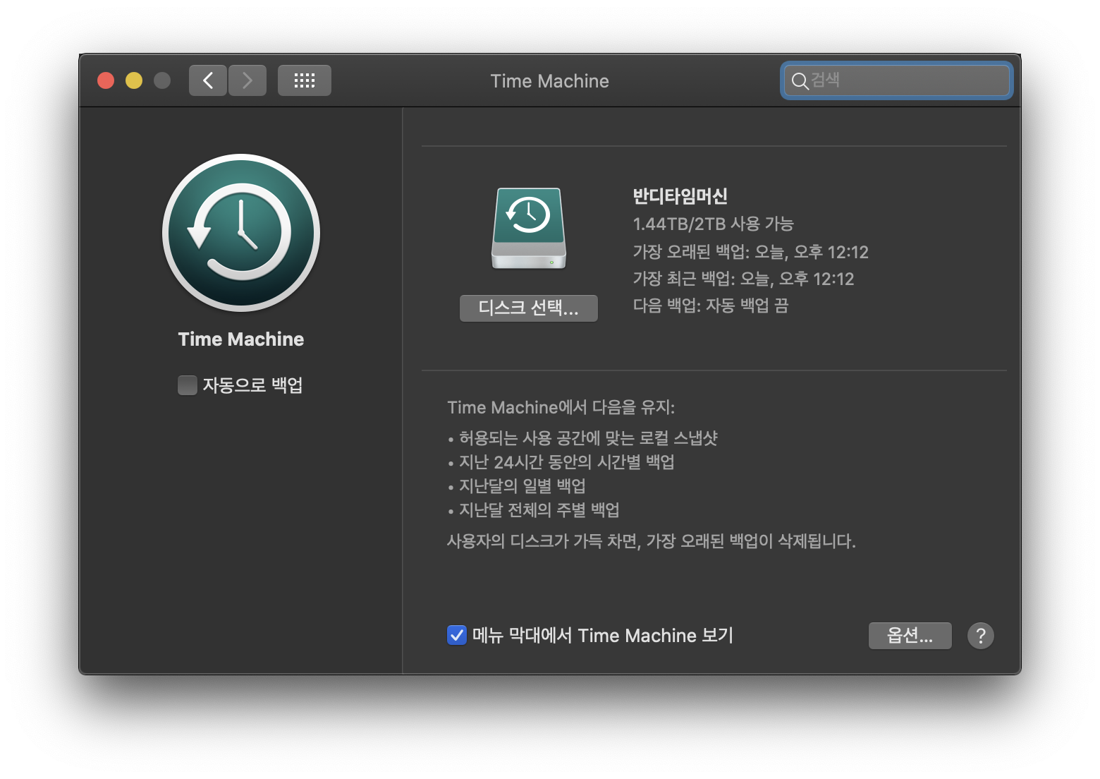Screen dimensions: 1100x779
Task: Click 다음 백업: 자동 백업 끔
Action: (x=711, y=306)
